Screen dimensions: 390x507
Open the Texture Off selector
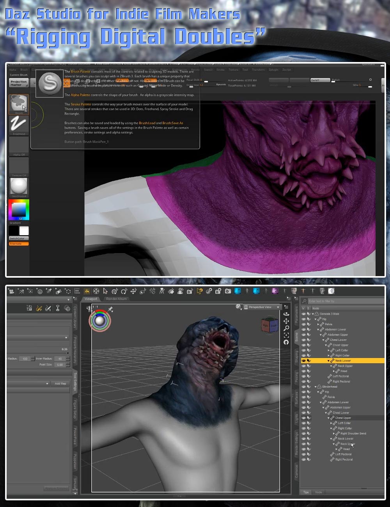19,167
